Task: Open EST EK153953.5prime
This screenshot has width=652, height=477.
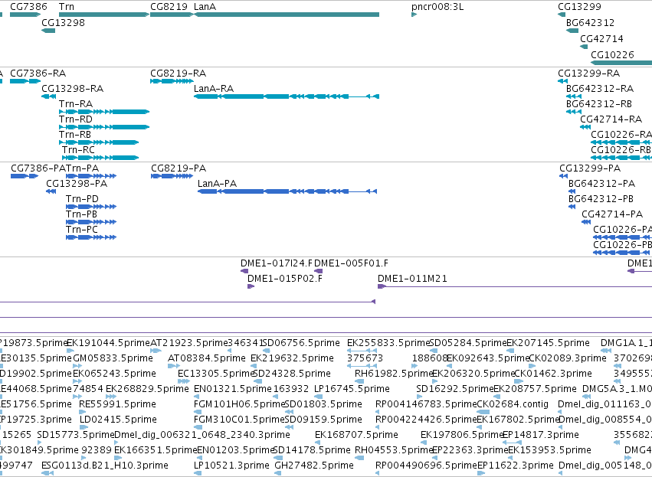Action: (x=512, y=459)
